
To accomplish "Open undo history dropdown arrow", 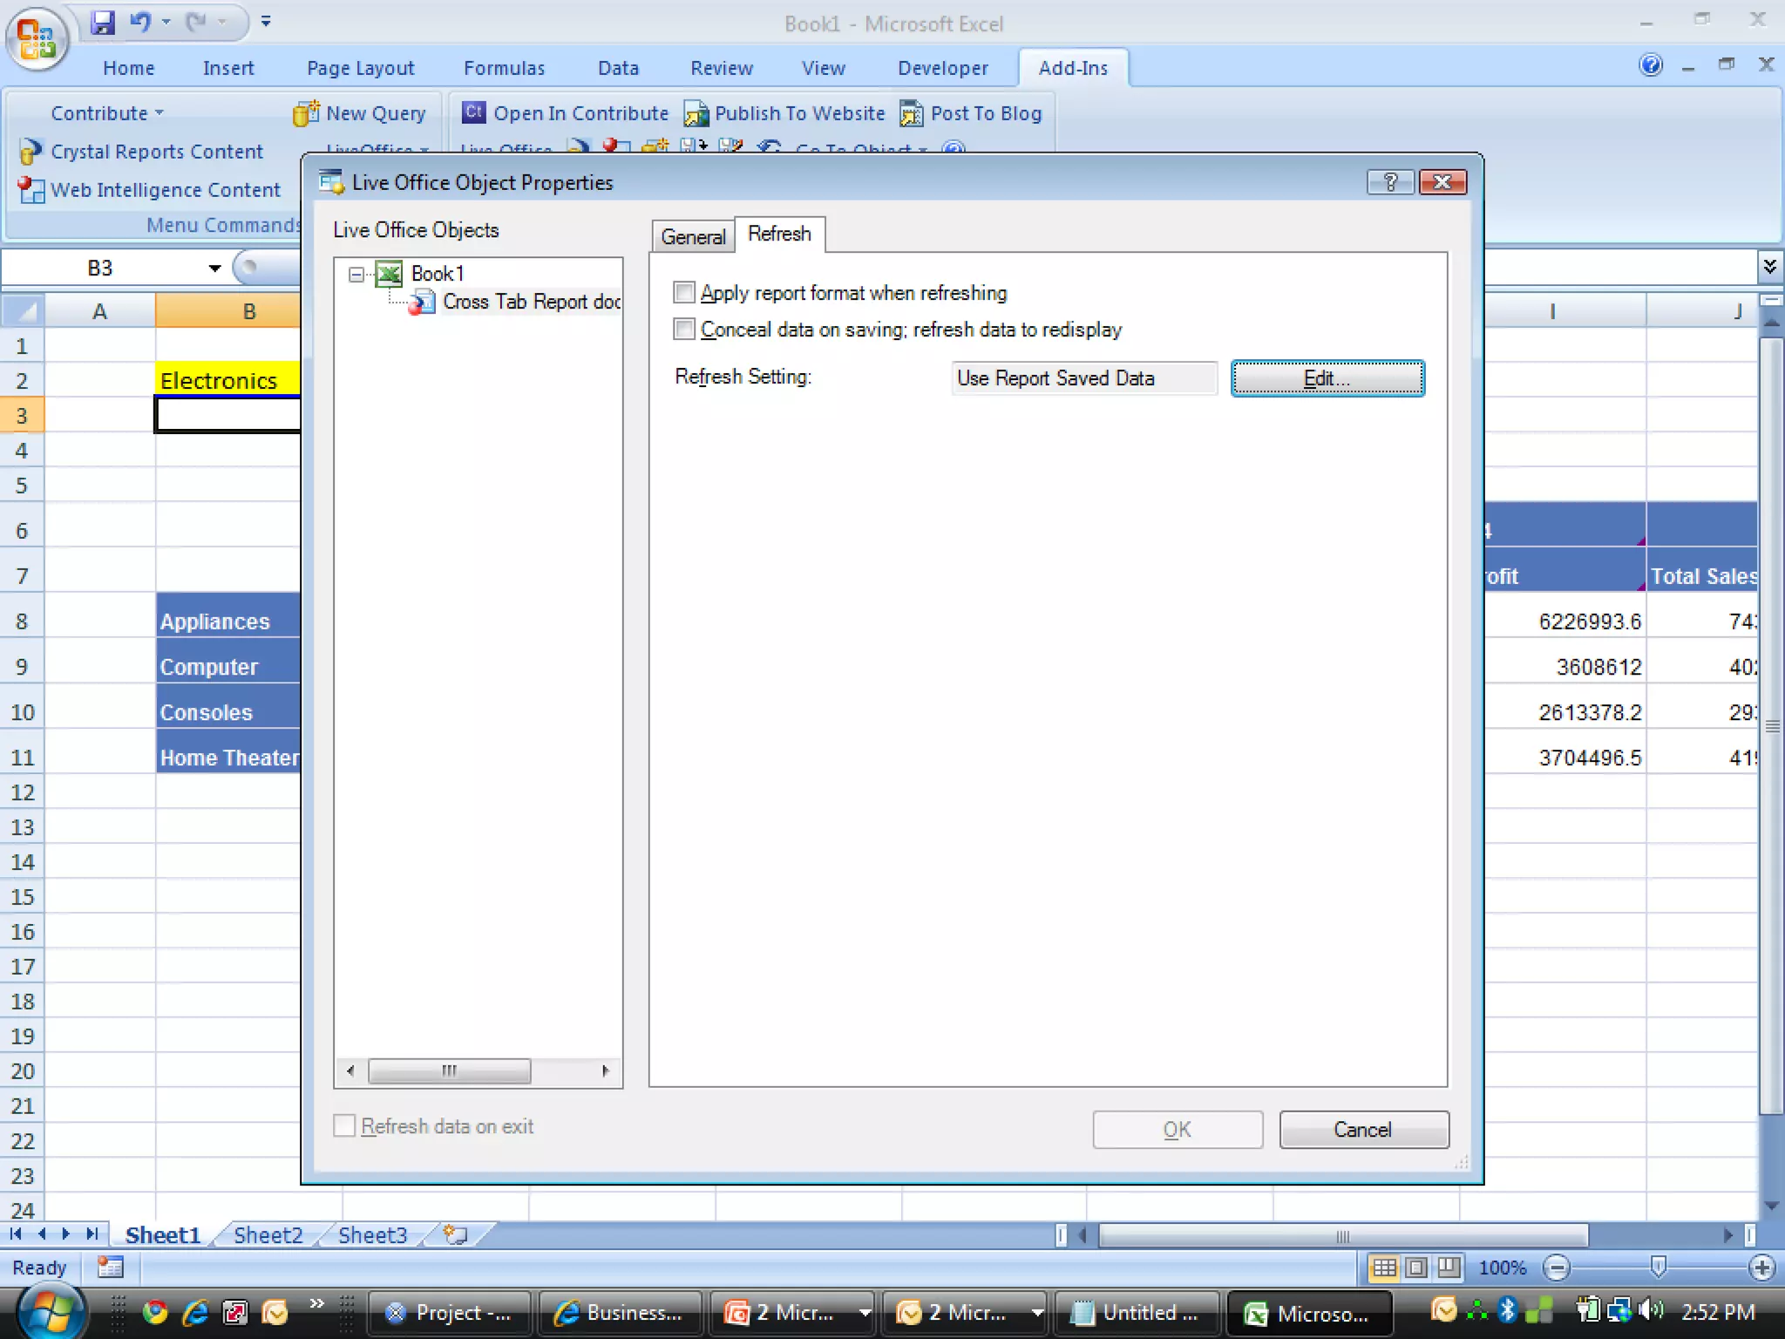I will coord(166,22).
